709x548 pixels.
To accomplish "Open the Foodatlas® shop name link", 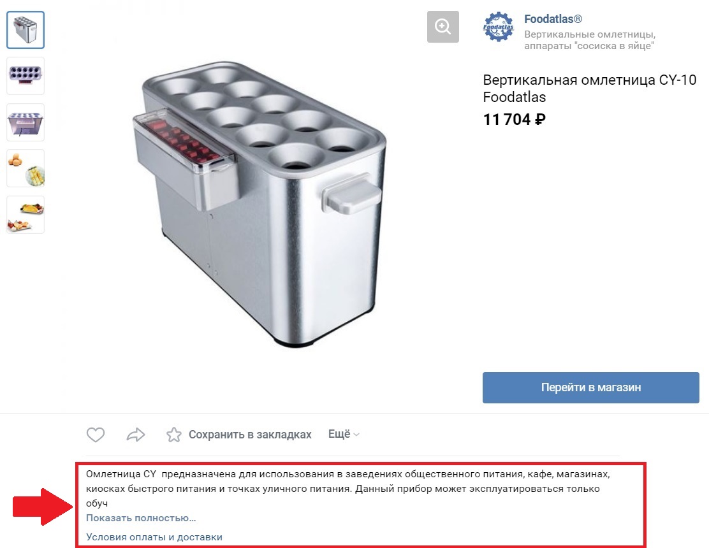I will [x=553, y=19].
